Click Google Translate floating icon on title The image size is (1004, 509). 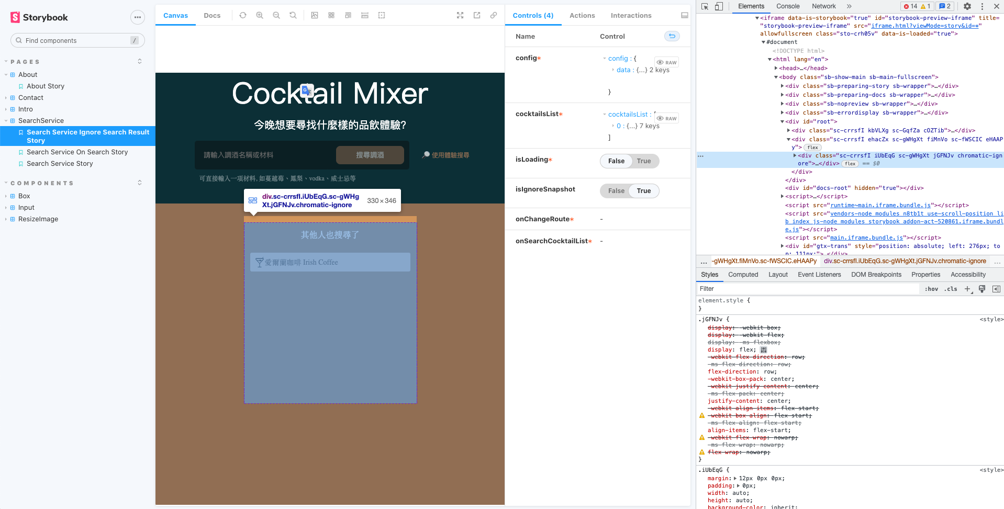pyautogui.click(x=307, y=91)
